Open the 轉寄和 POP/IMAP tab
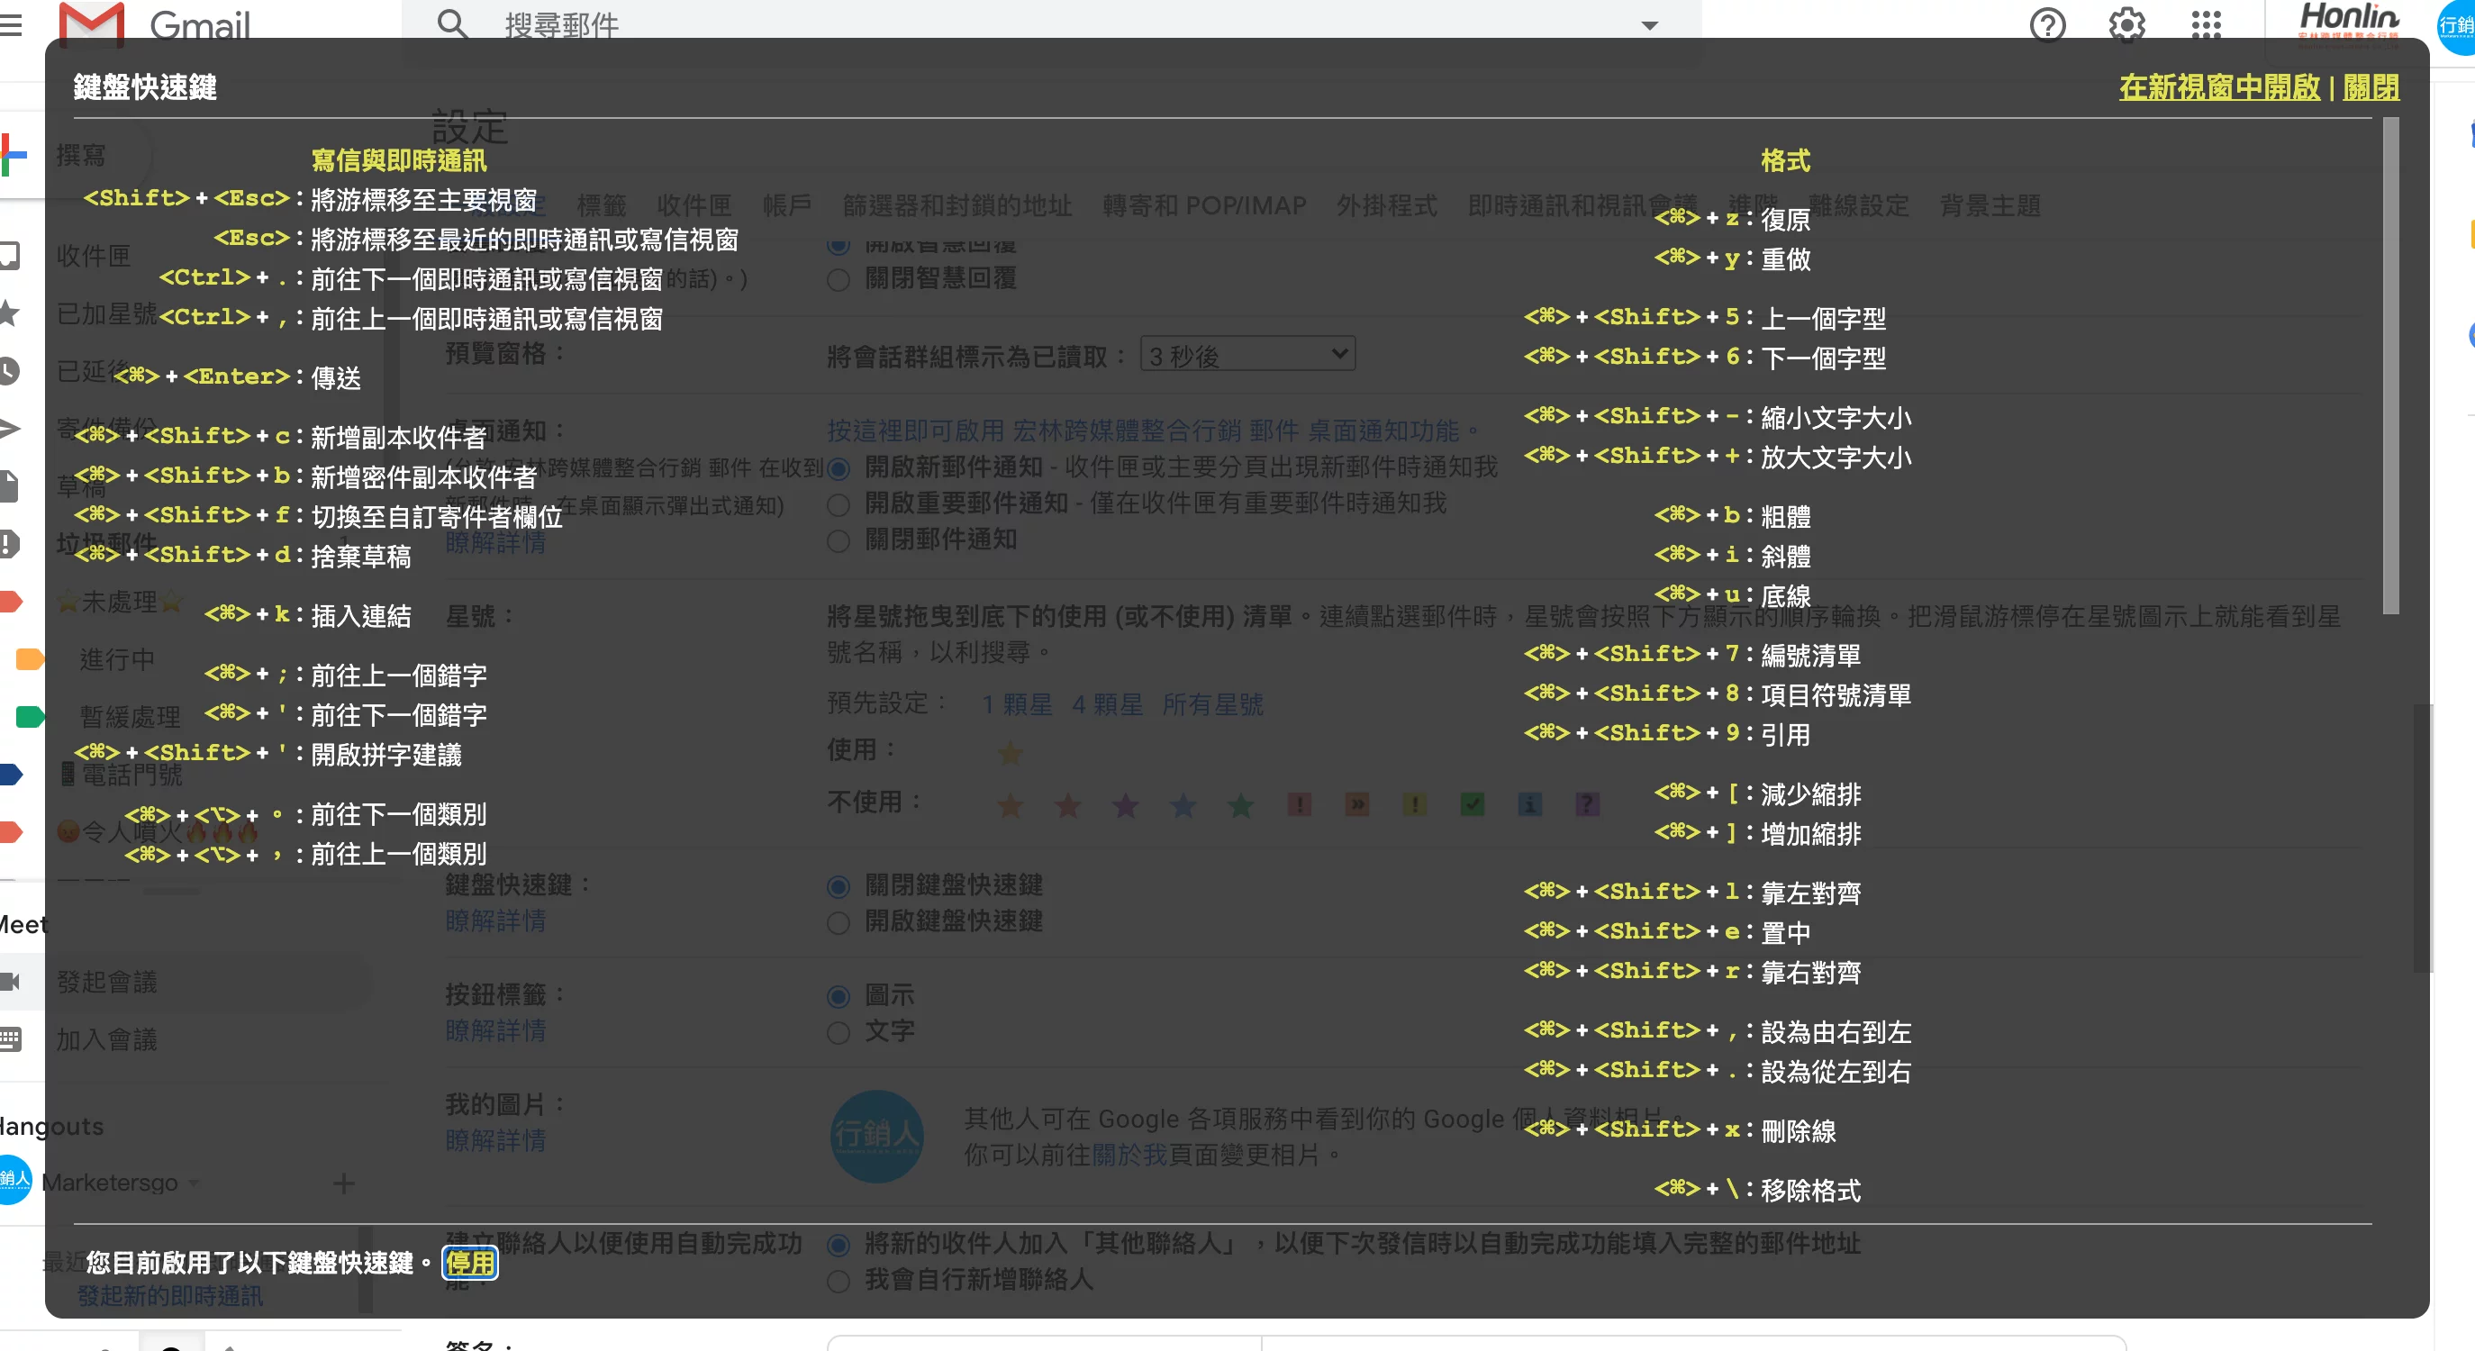The width and height of the screenshot is (2475, 1351). click(x=1204, y=205)
